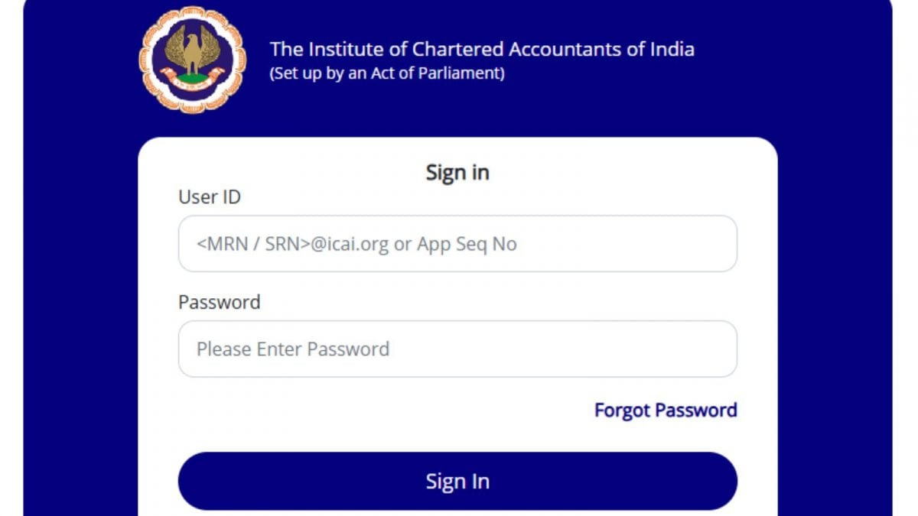Click the Set up by an Act of Parliament text

[386, 73]
